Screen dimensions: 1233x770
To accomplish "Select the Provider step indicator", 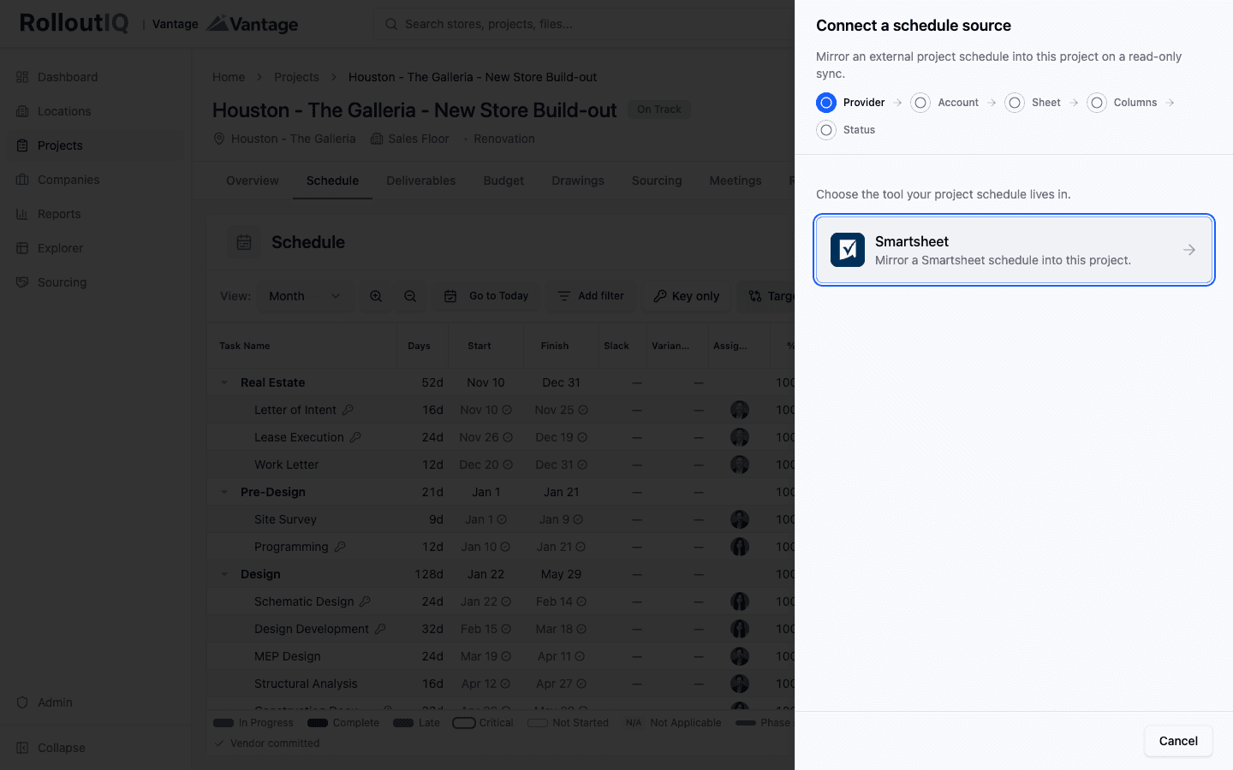I will (850, 103).
